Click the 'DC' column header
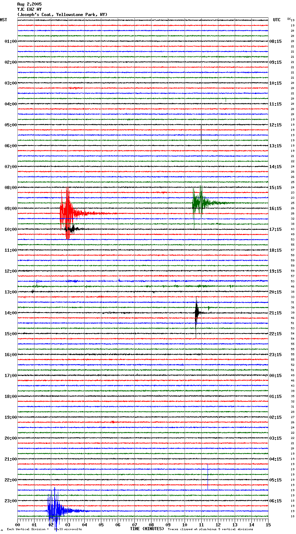Screen dimensions: 296x534 pos(289,19)
